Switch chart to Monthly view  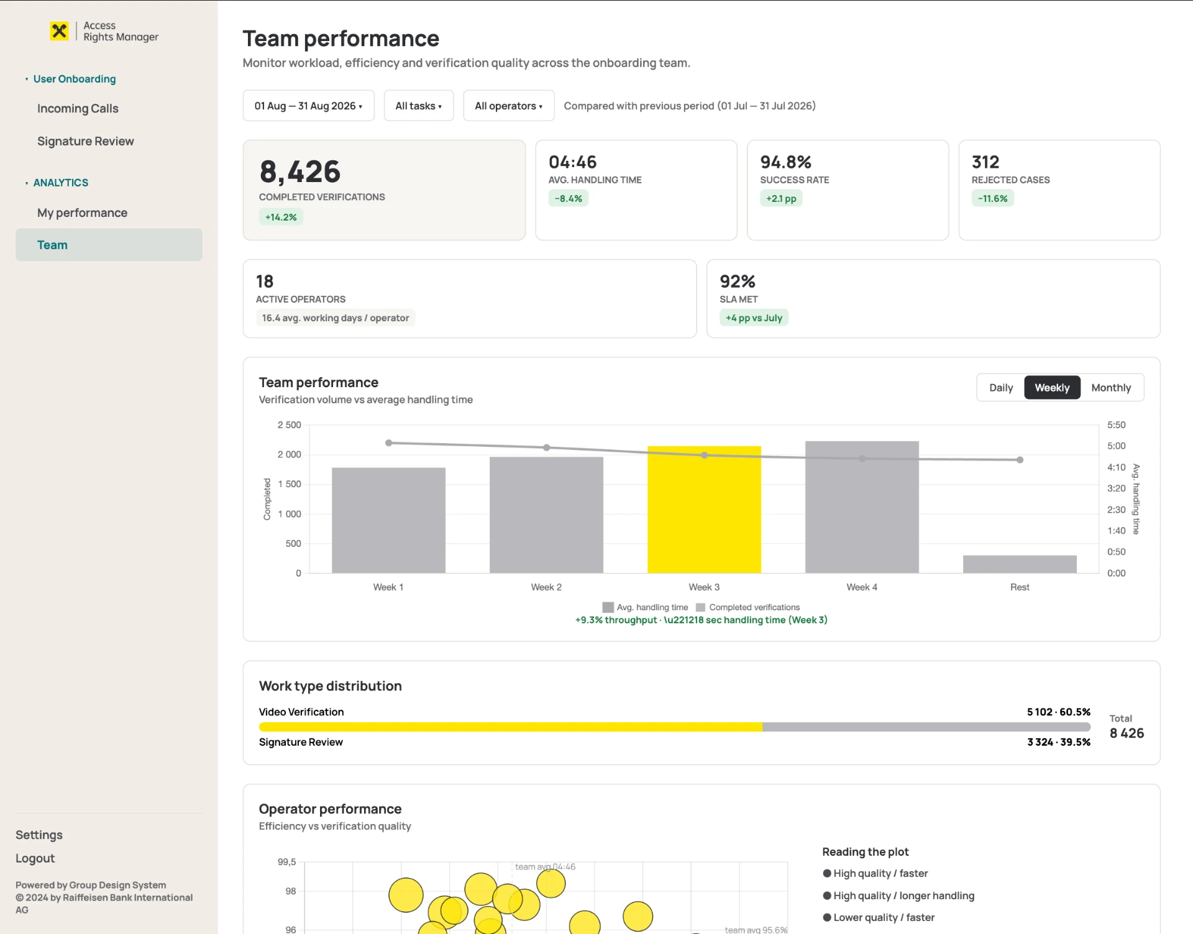1111,388
